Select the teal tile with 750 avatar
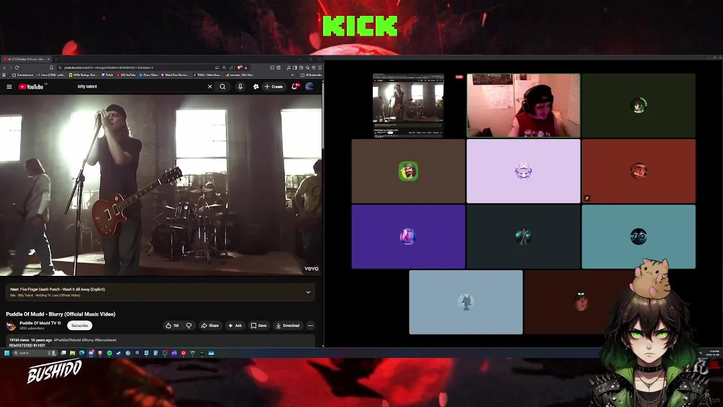723x407 pixels. (638, 237)
